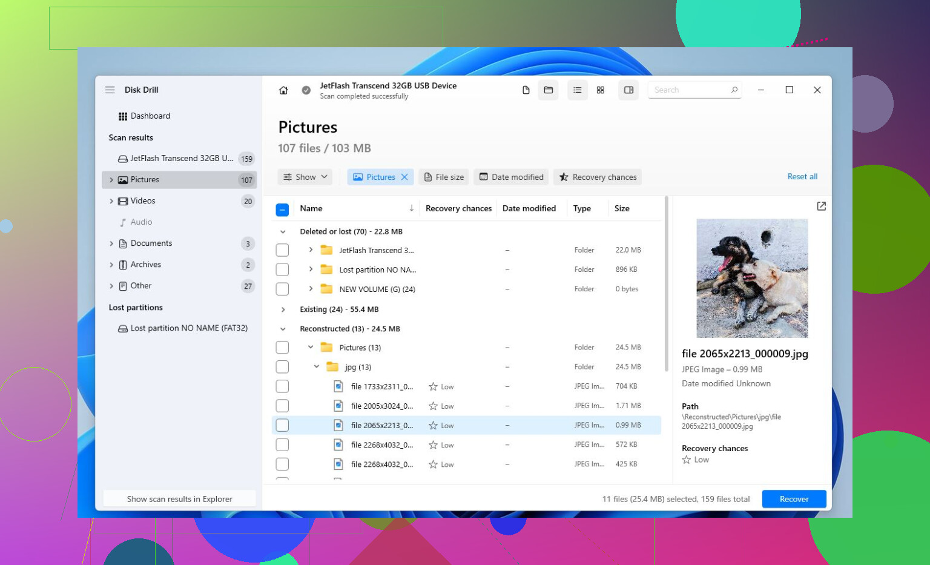Select the list view layout icon

coord(578,90)
